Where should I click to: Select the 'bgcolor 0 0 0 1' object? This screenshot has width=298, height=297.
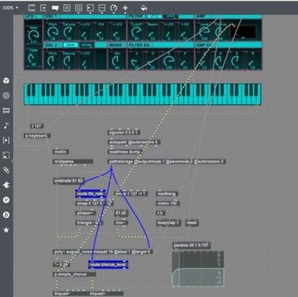point(124,133)
